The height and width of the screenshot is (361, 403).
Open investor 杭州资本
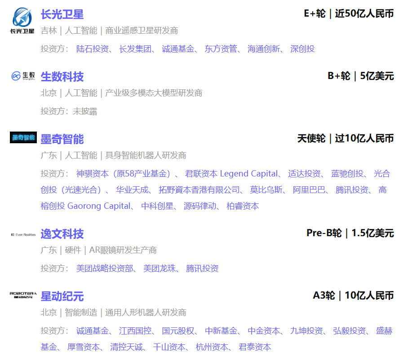212,347
